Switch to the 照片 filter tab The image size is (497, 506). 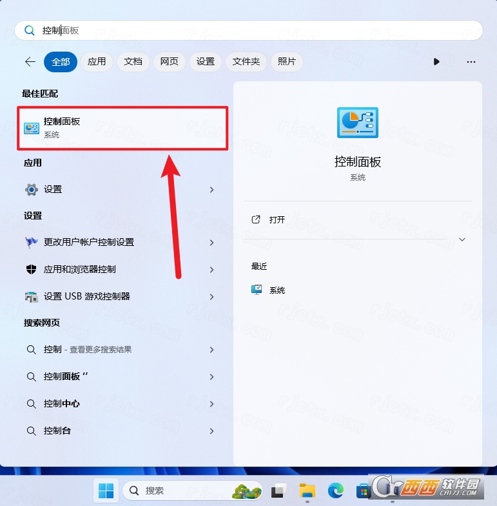pos(286,62)
